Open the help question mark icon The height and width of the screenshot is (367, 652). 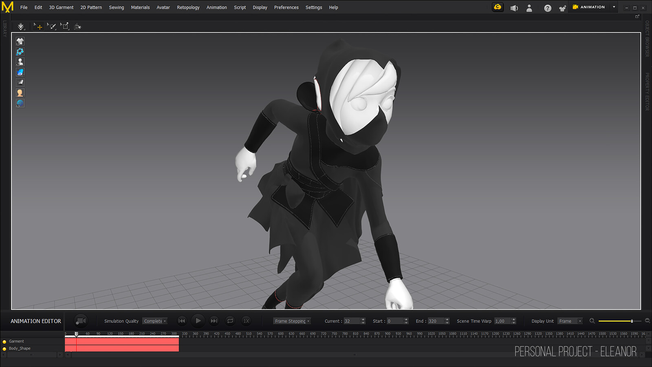tap(548, 8)
